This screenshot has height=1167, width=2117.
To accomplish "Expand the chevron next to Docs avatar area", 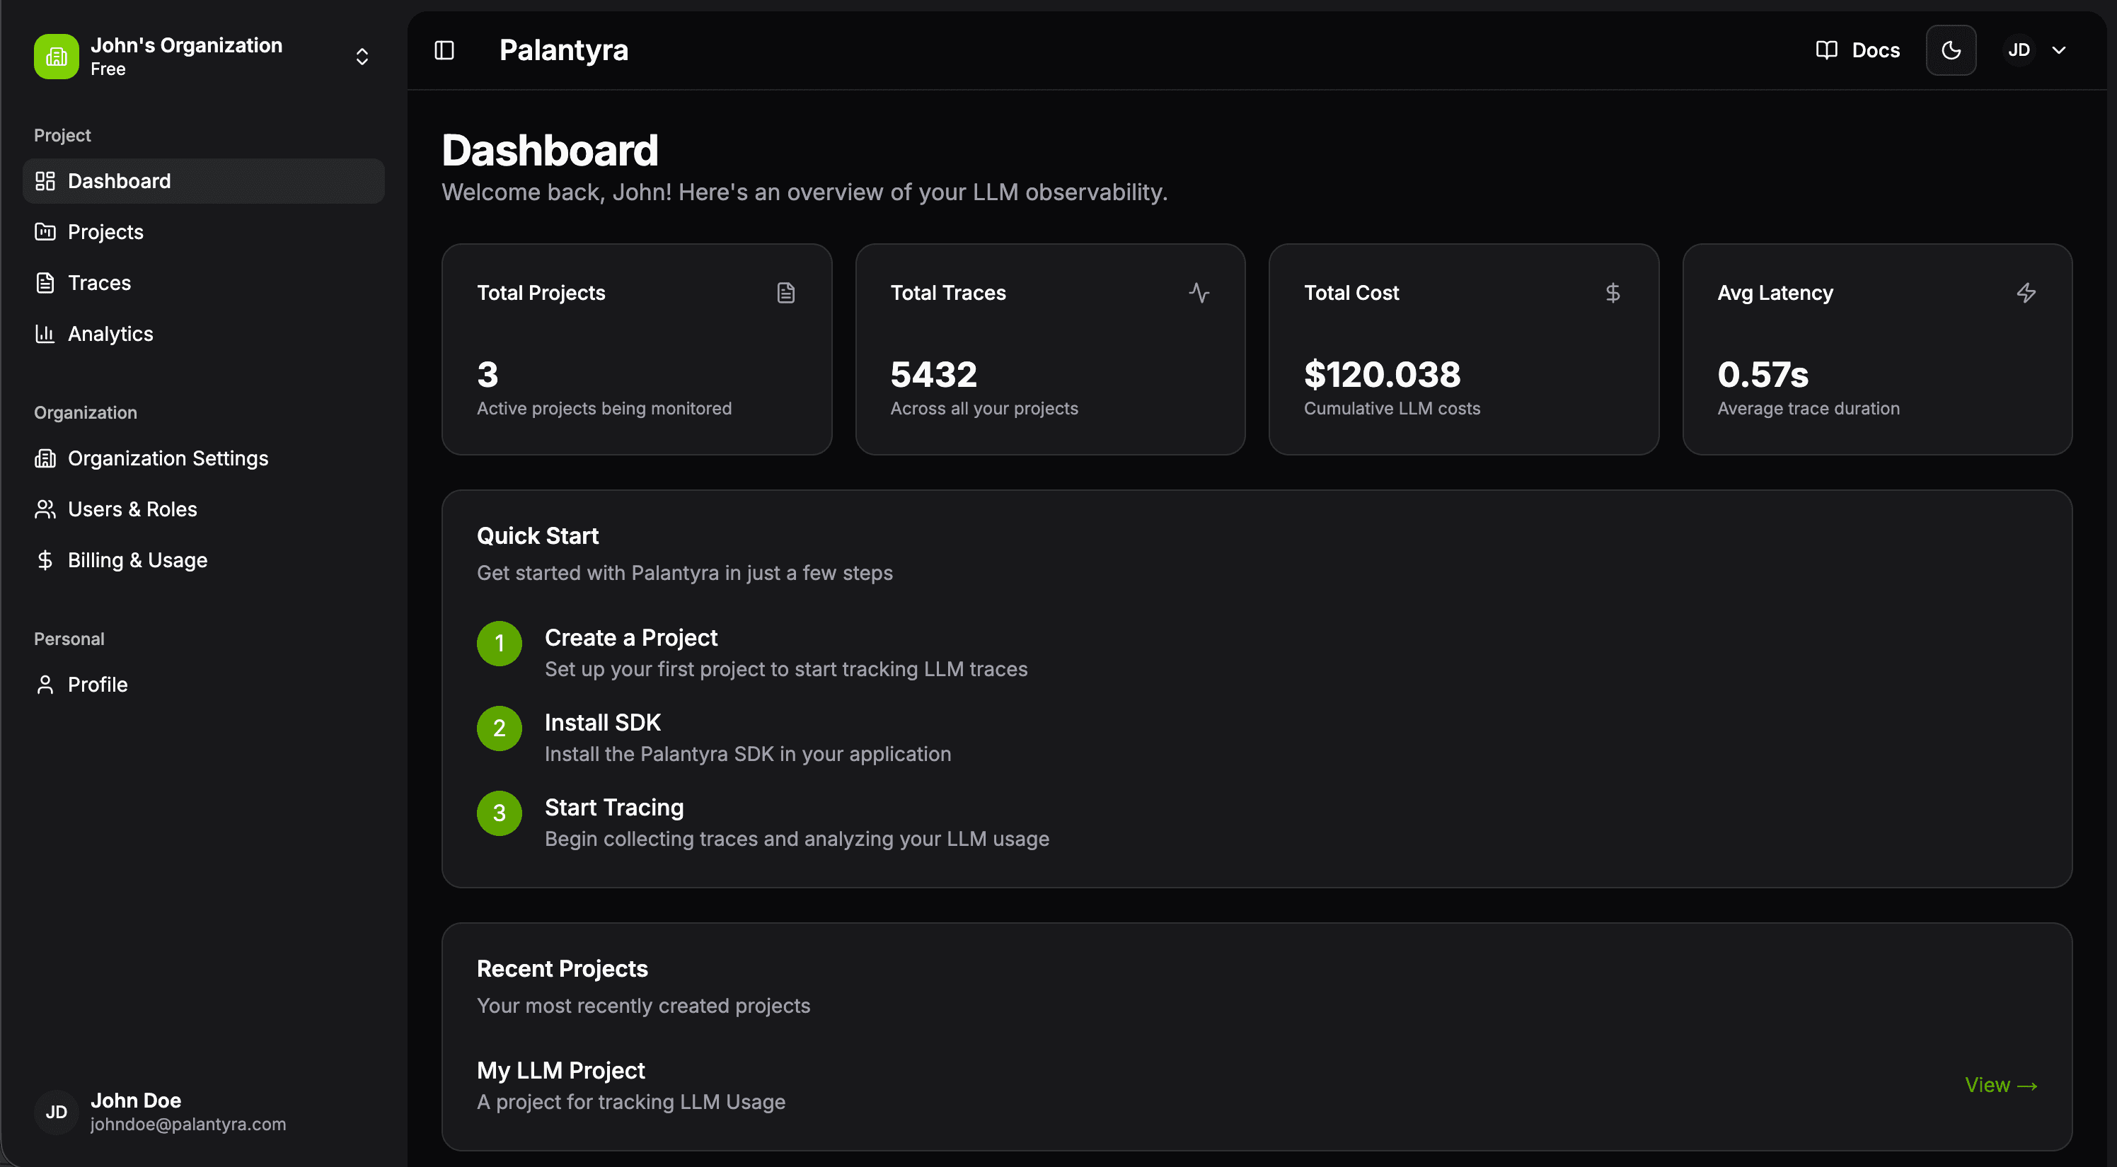I will 2060,50.
